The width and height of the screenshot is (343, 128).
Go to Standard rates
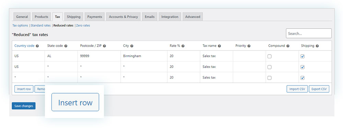coord(41,25)
